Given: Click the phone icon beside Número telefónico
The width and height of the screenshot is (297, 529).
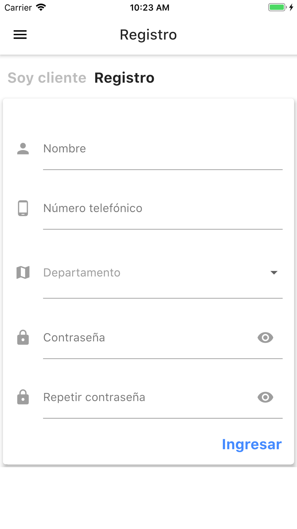Looking at the screenshot, I should point(23,208).
